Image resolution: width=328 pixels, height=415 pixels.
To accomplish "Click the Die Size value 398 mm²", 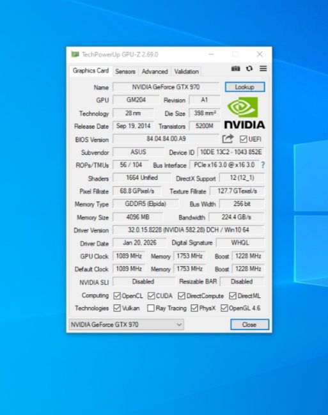I will [205, 113].
